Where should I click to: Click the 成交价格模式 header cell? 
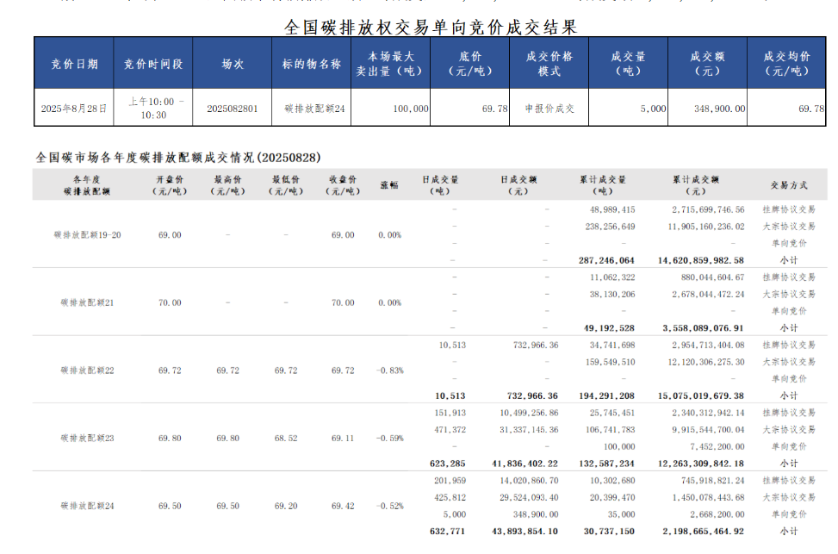tap(549, 64)
